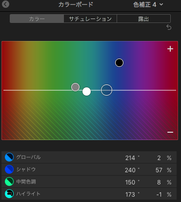Click the カラーボード panel title

click(x=76, y=4)
